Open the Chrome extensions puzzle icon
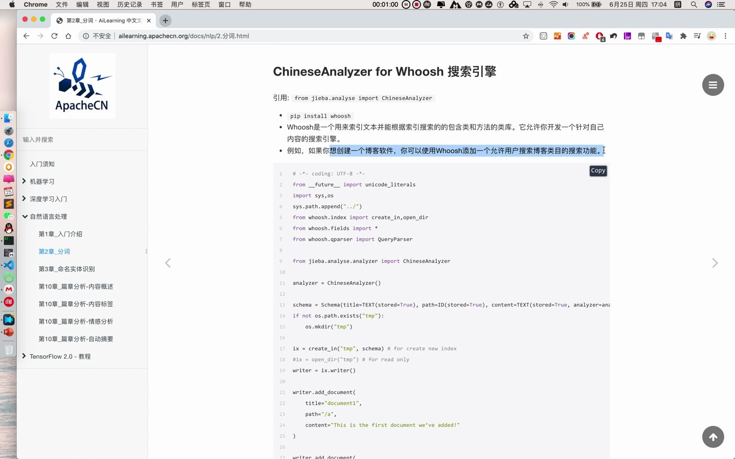 (x=683, y=36)
